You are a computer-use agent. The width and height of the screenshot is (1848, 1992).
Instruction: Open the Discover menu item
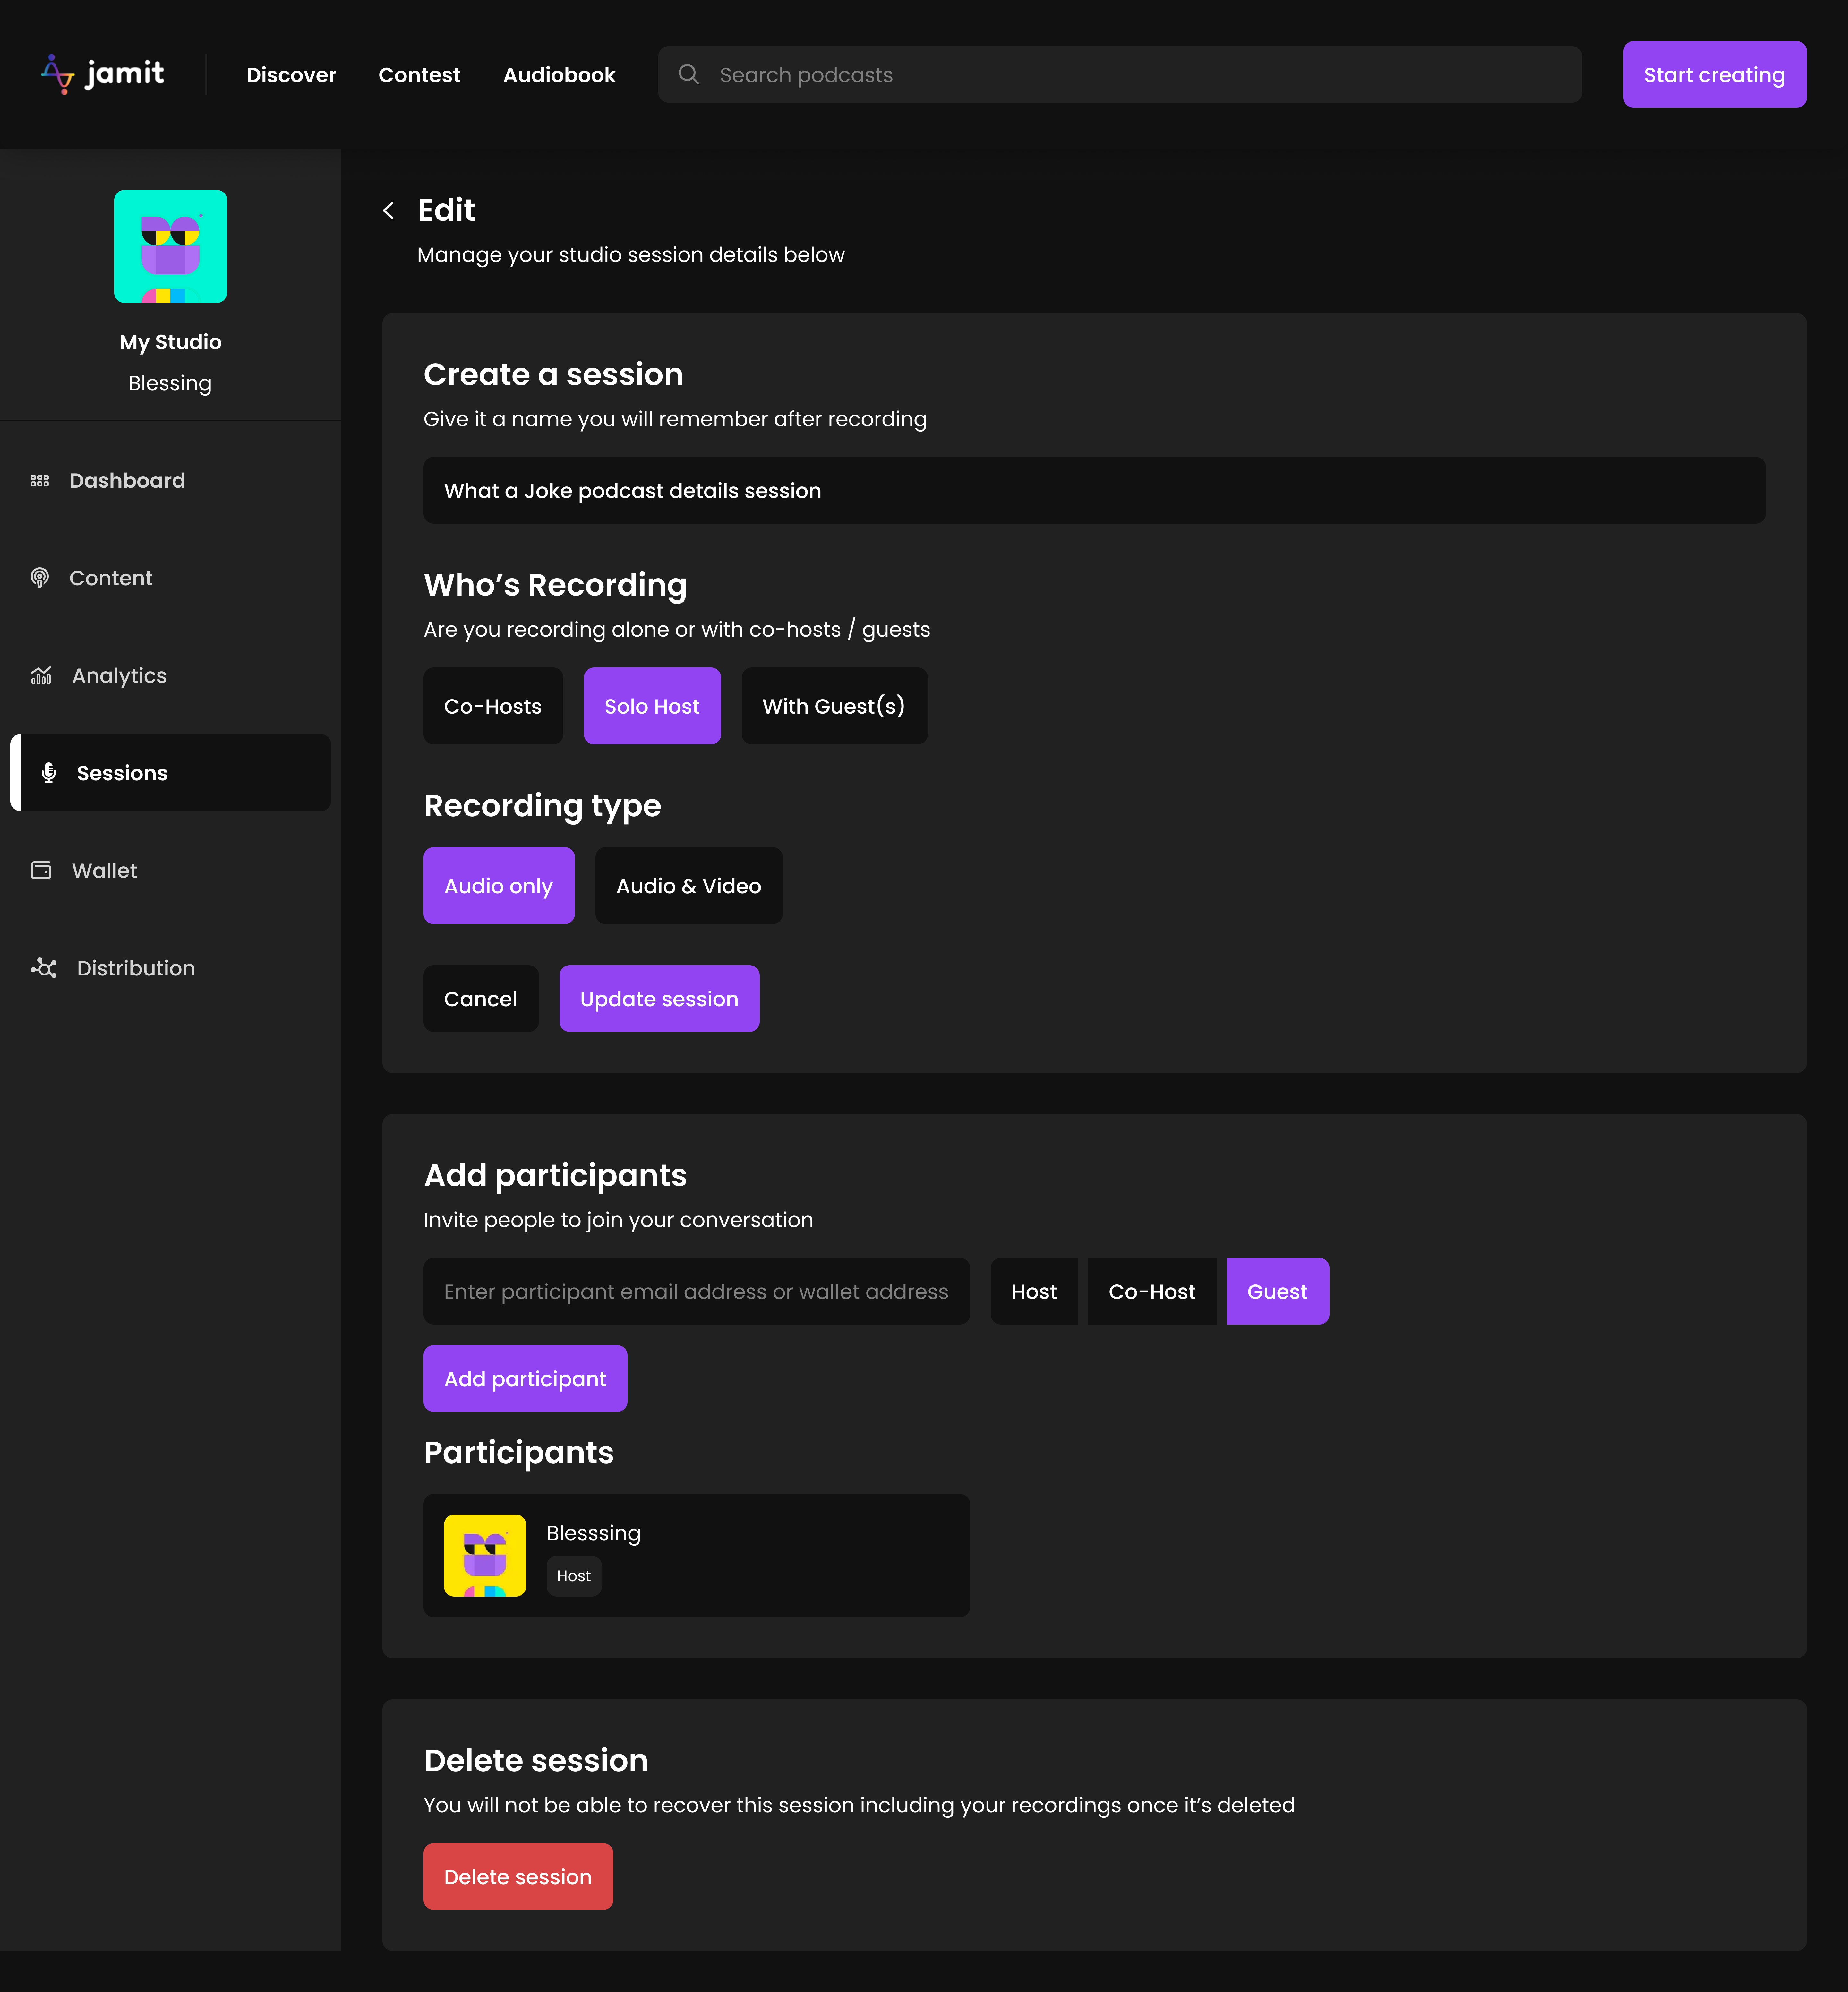291,75
